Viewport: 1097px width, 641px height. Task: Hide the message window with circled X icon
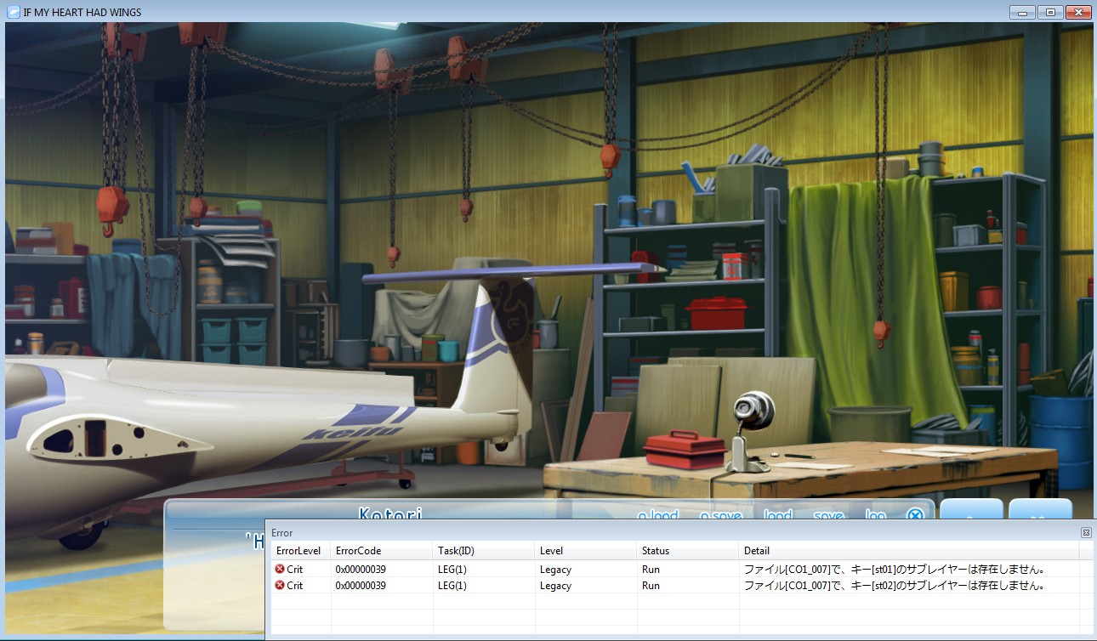tap(914, 514)
